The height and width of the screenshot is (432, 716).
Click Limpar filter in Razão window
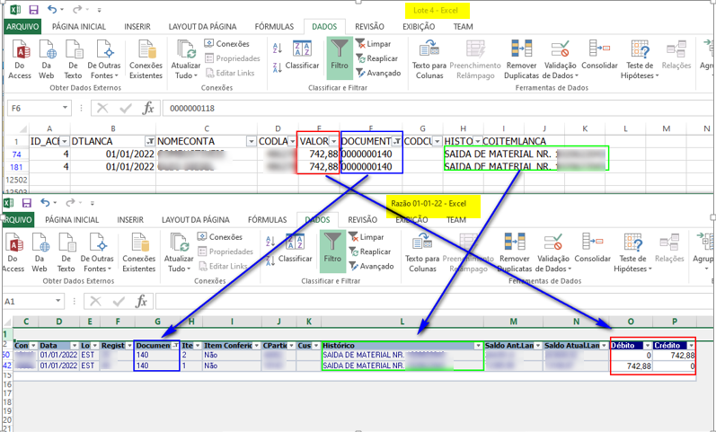click(x=367, y=237)
